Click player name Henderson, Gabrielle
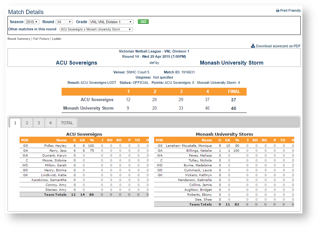The image size is (318, 229). (195, 180)
